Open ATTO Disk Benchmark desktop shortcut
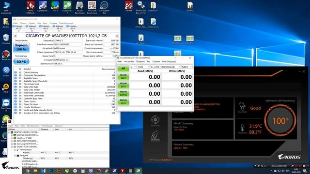Screen dimensions: 310x174 pyautogui.click(x=92, y=8)
